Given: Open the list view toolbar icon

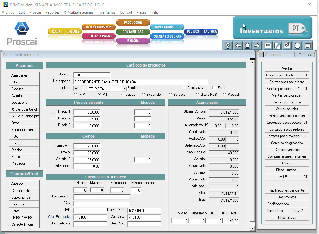Looking at the screenshot, I should click(268, 46).
